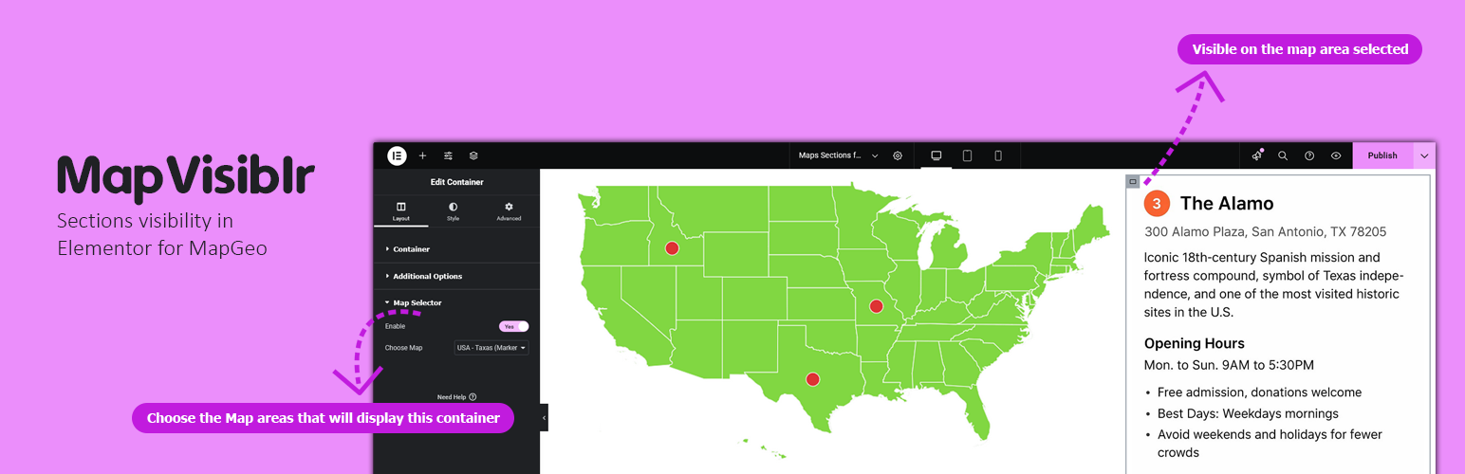The height and width of the screenshot is (474, 1465).
Task: Click the Need Help question icon
Action: pyautogui.click(x=473, y=397)
